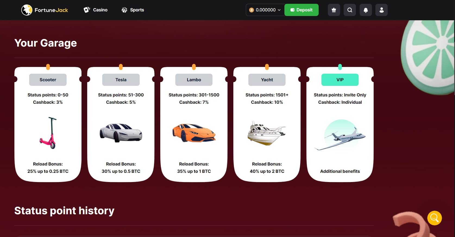
Task: Click the Sports ball icon
Action: pyautogui.click(x=124, y=10)
